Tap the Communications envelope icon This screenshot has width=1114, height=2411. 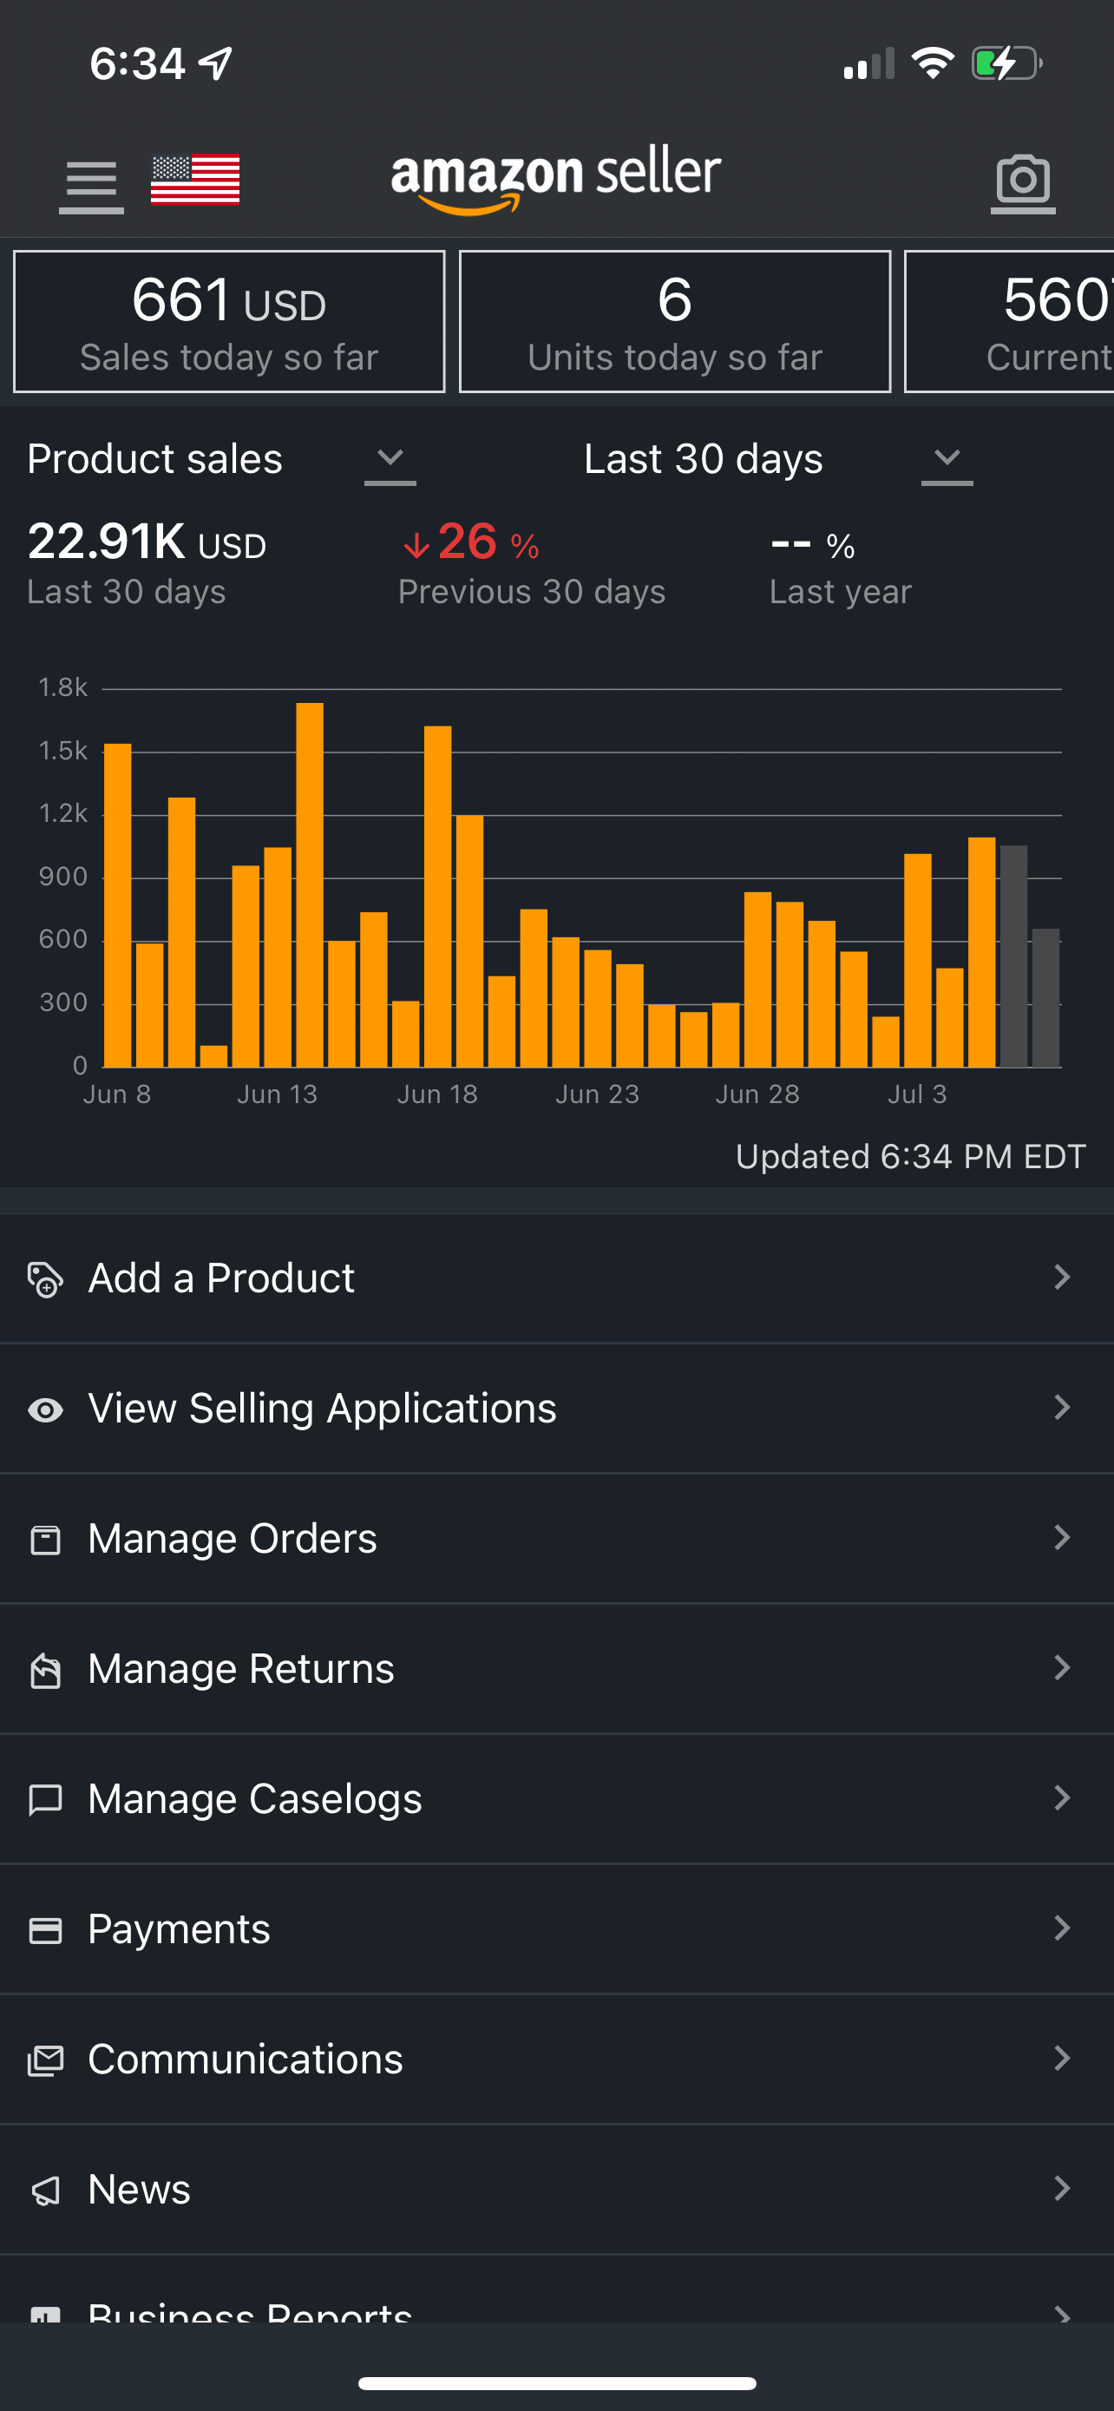(x=45, y=2060)
